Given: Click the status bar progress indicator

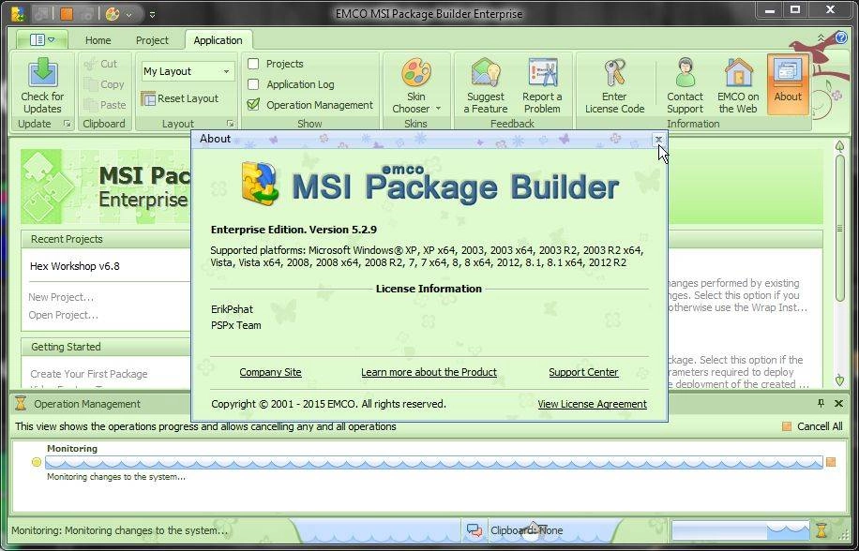Looking at the screenshot, I should [x=740, y=530].
